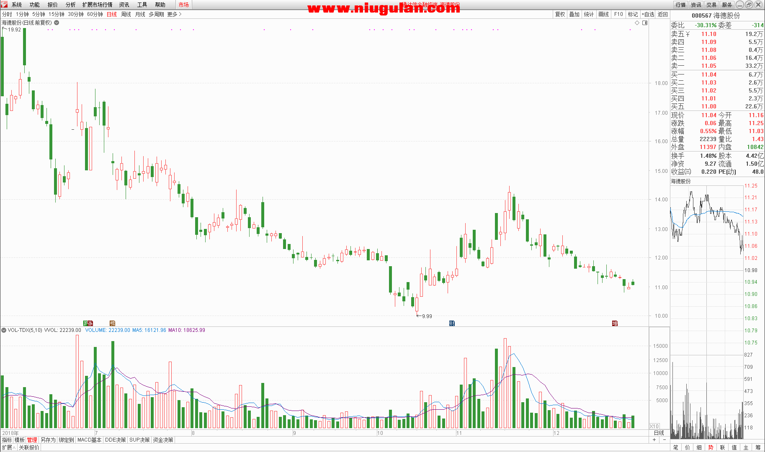Screen dimensions: 765x452
Task: Open the 分析 menu
Action: (x=71, y=5)
